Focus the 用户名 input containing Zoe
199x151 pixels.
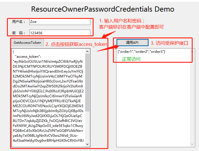tap(60, 22)
